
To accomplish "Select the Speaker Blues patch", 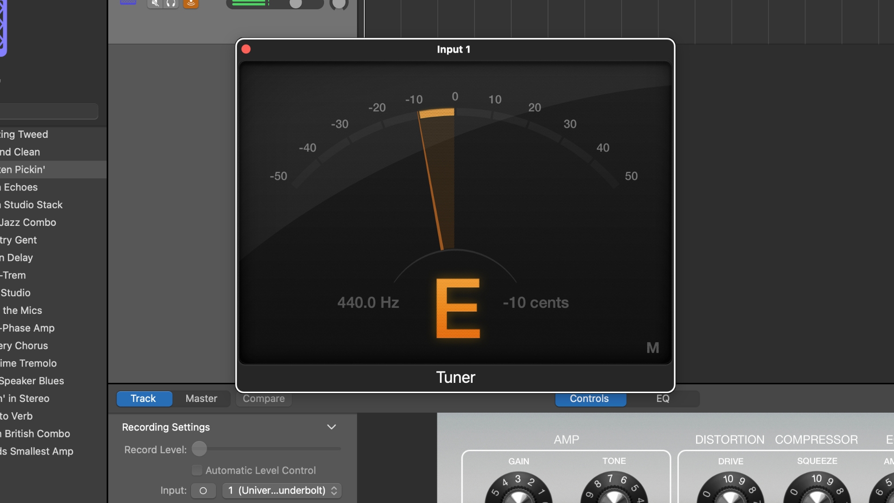I will coord(53,381).
